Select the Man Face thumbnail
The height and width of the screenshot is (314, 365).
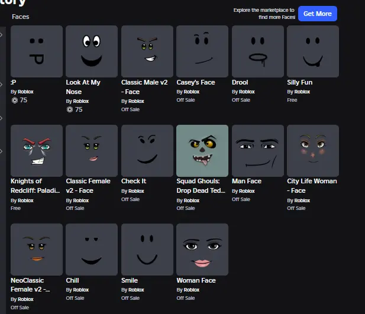click(x=257, y=150)
